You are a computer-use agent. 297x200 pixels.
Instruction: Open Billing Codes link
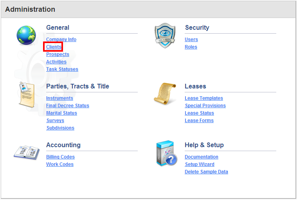(60, 157)
